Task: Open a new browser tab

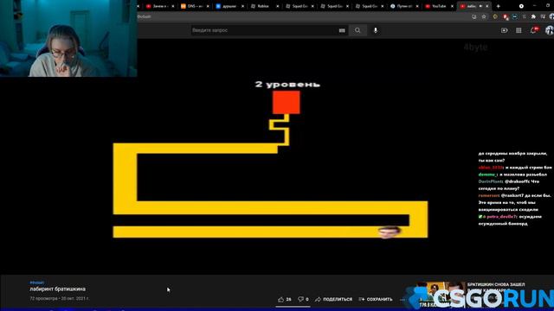Action: point(499,6)
